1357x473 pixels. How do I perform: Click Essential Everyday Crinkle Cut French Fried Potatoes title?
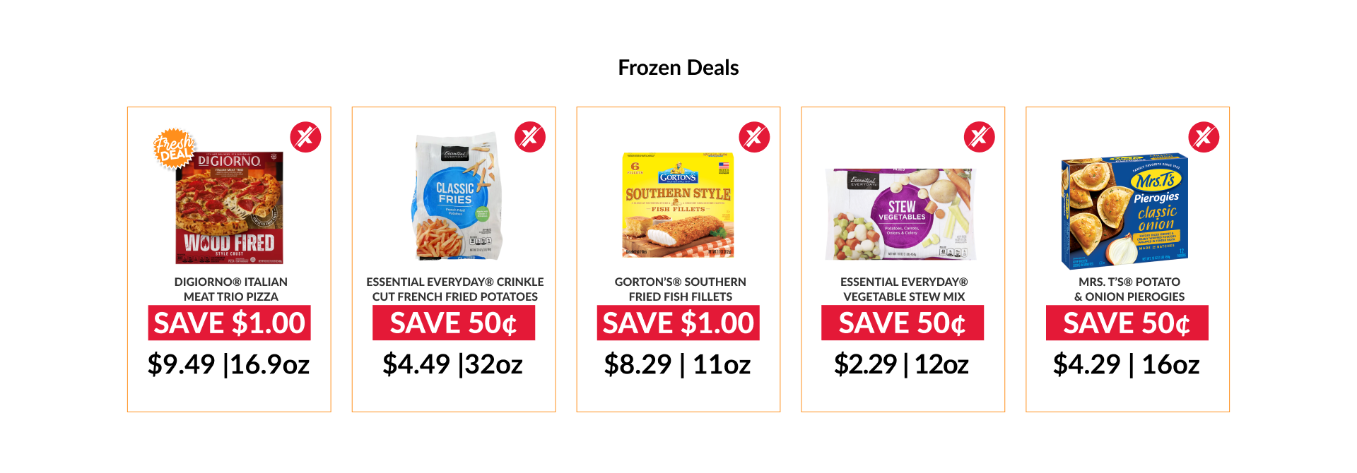(455, 289)
